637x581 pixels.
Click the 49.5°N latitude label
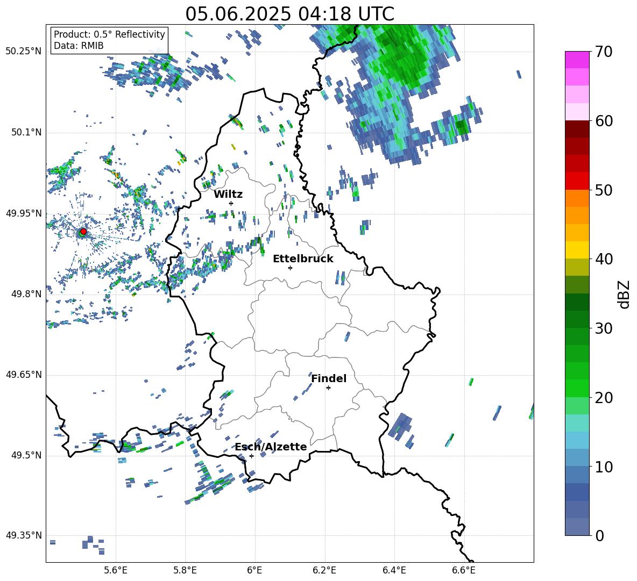pos(26,455)
